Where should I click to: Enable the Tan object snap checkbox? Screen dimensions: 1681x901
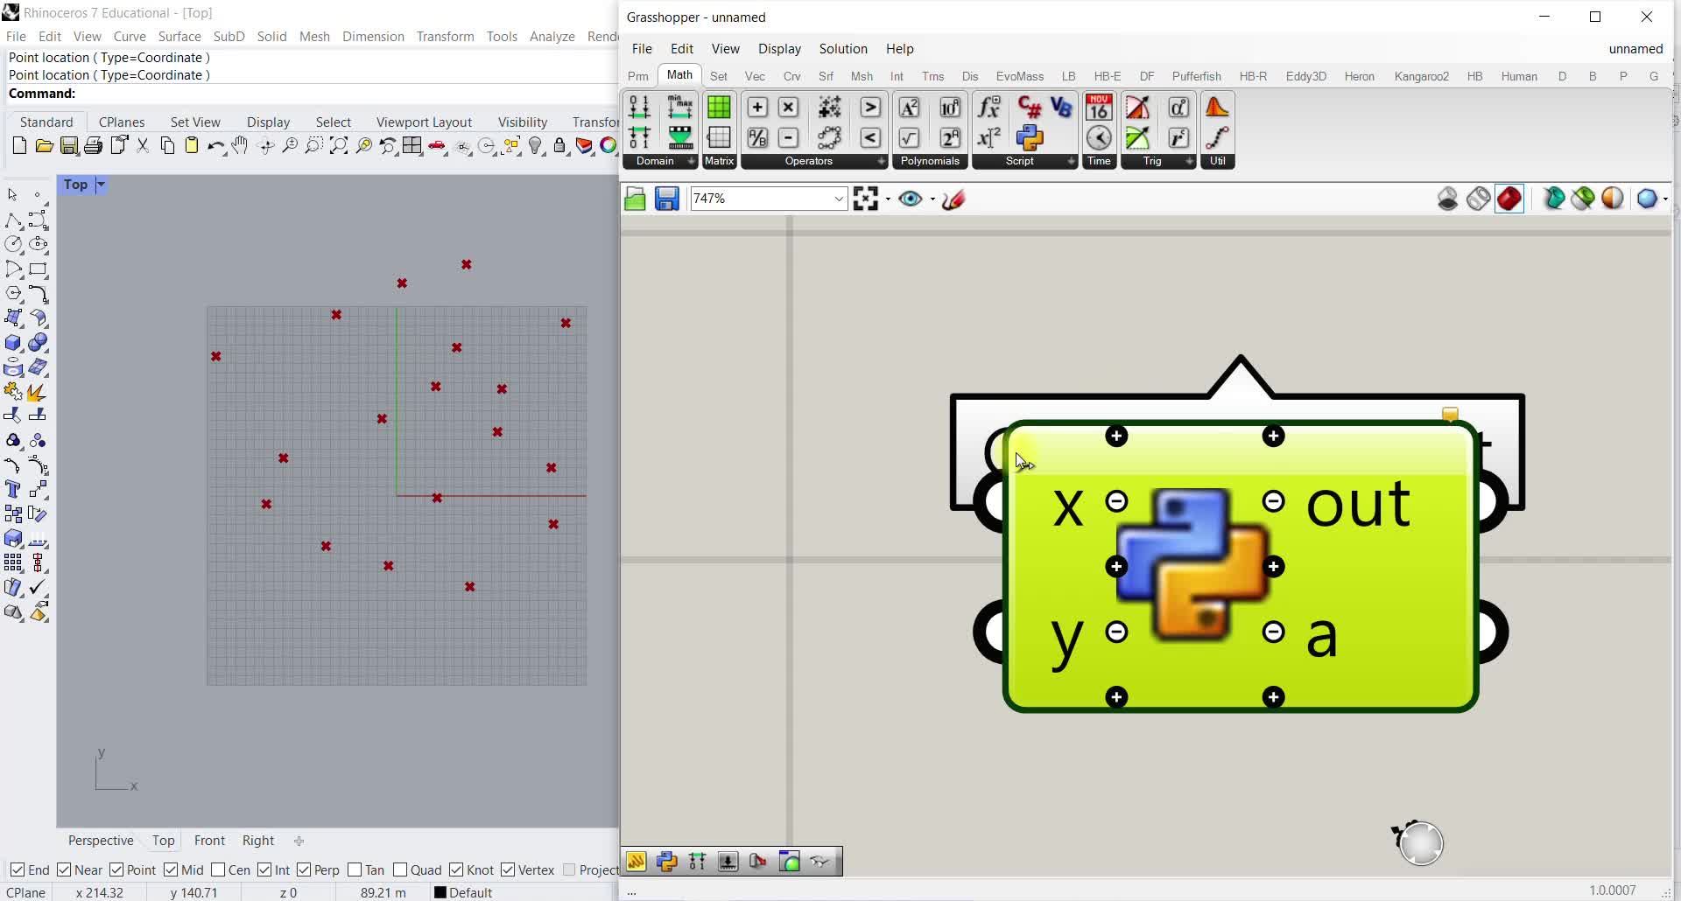click(355, 870)
